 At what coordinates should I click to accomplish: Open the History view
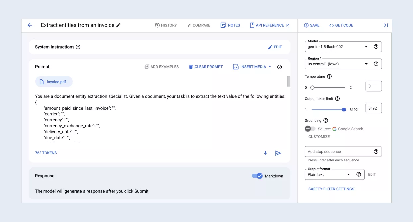click(166, 25)
